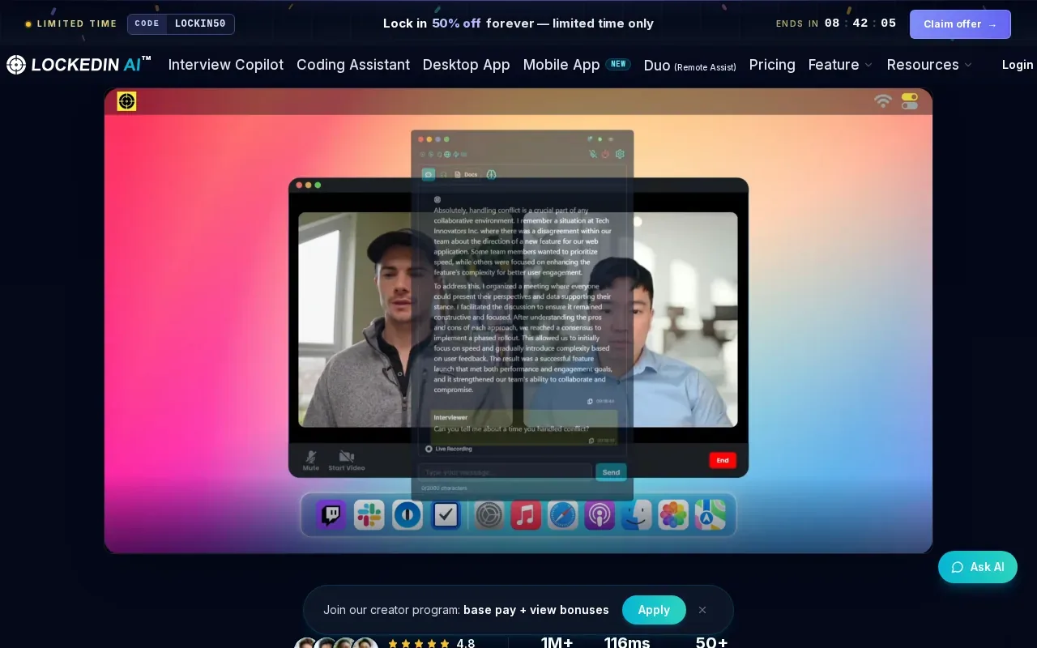This screenshot has height=648, width=1037.
Task: Click the yellow target icon in demo corner
Action: pos(126,101)
